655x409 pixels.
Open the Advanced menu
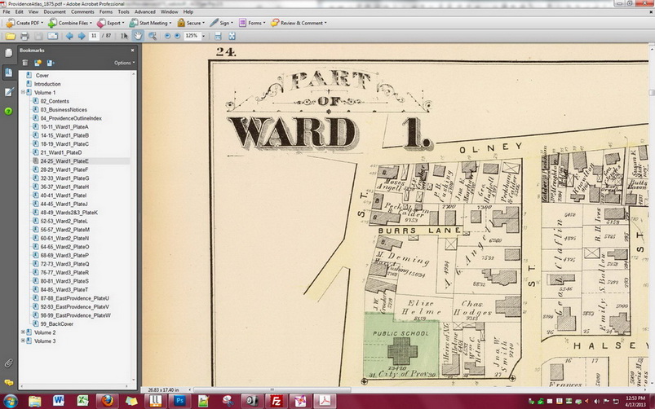coord(145,11)
